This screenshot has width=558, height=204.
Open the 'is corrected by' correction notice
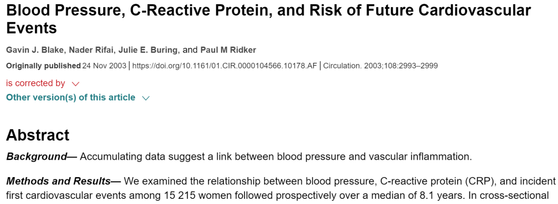36,83
